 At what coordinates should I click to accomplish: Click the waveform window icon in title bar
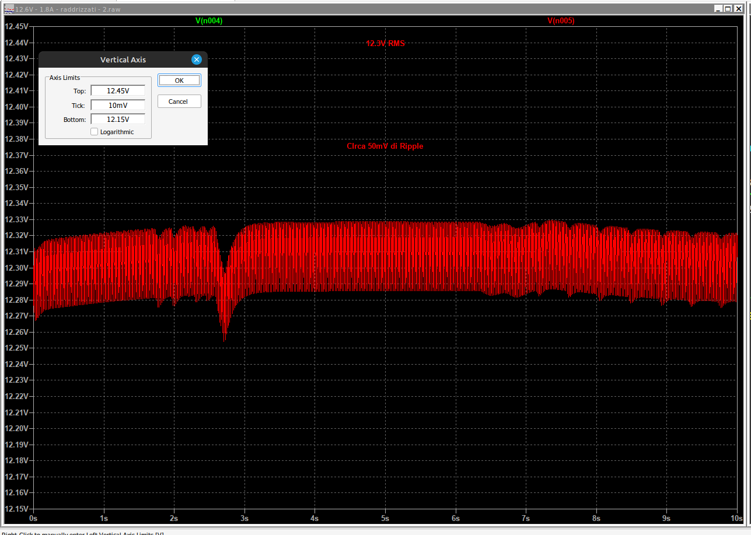pos(8,9)
